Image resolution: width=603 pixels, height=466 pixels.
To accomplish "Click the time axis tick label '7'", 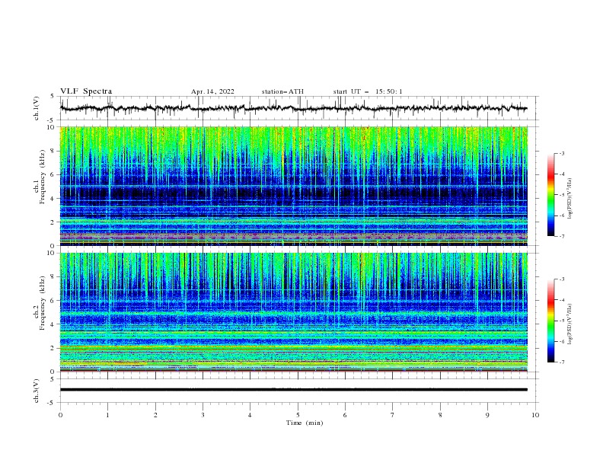I will tap(393, 415).
